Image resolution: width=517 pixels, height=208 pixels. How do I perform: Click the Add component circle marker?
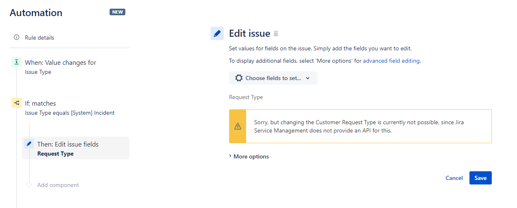[29, 185]
